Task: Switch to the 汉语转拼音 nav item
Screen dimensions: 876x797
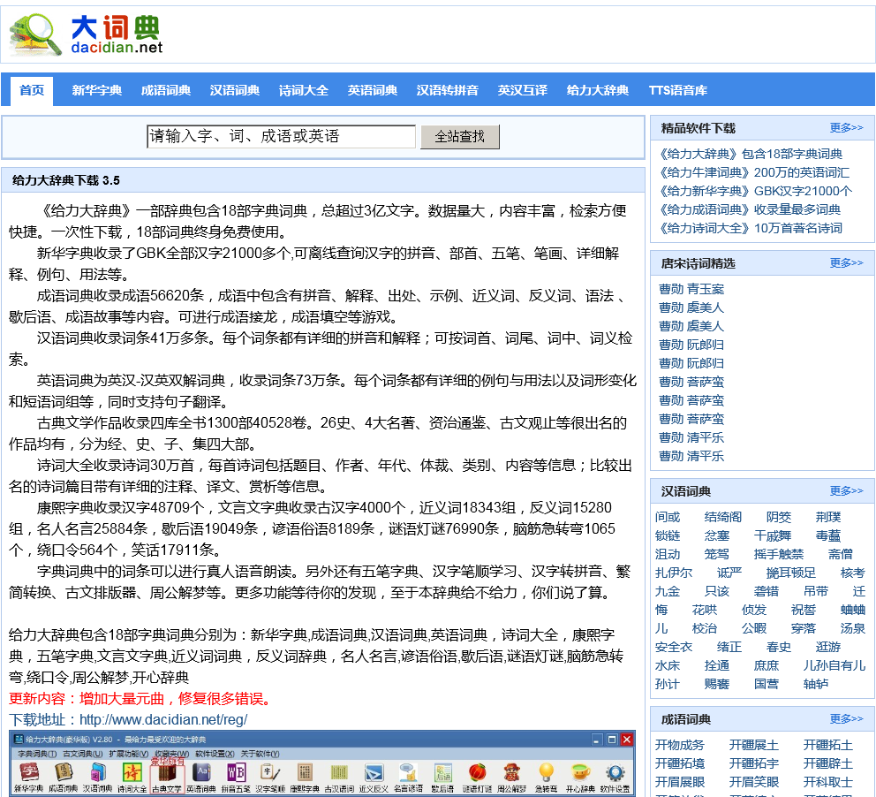Action: click(x=447, y=90)
